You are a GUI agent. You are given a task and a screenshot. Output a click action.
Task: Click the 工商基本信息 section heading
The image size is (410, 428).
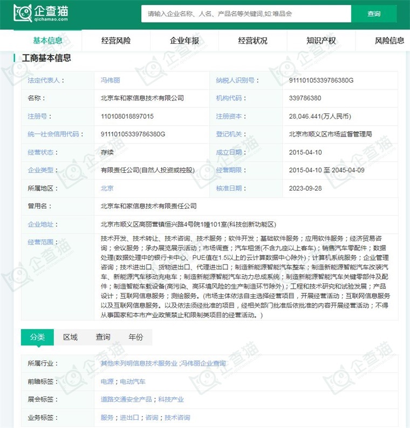point(46,58)
